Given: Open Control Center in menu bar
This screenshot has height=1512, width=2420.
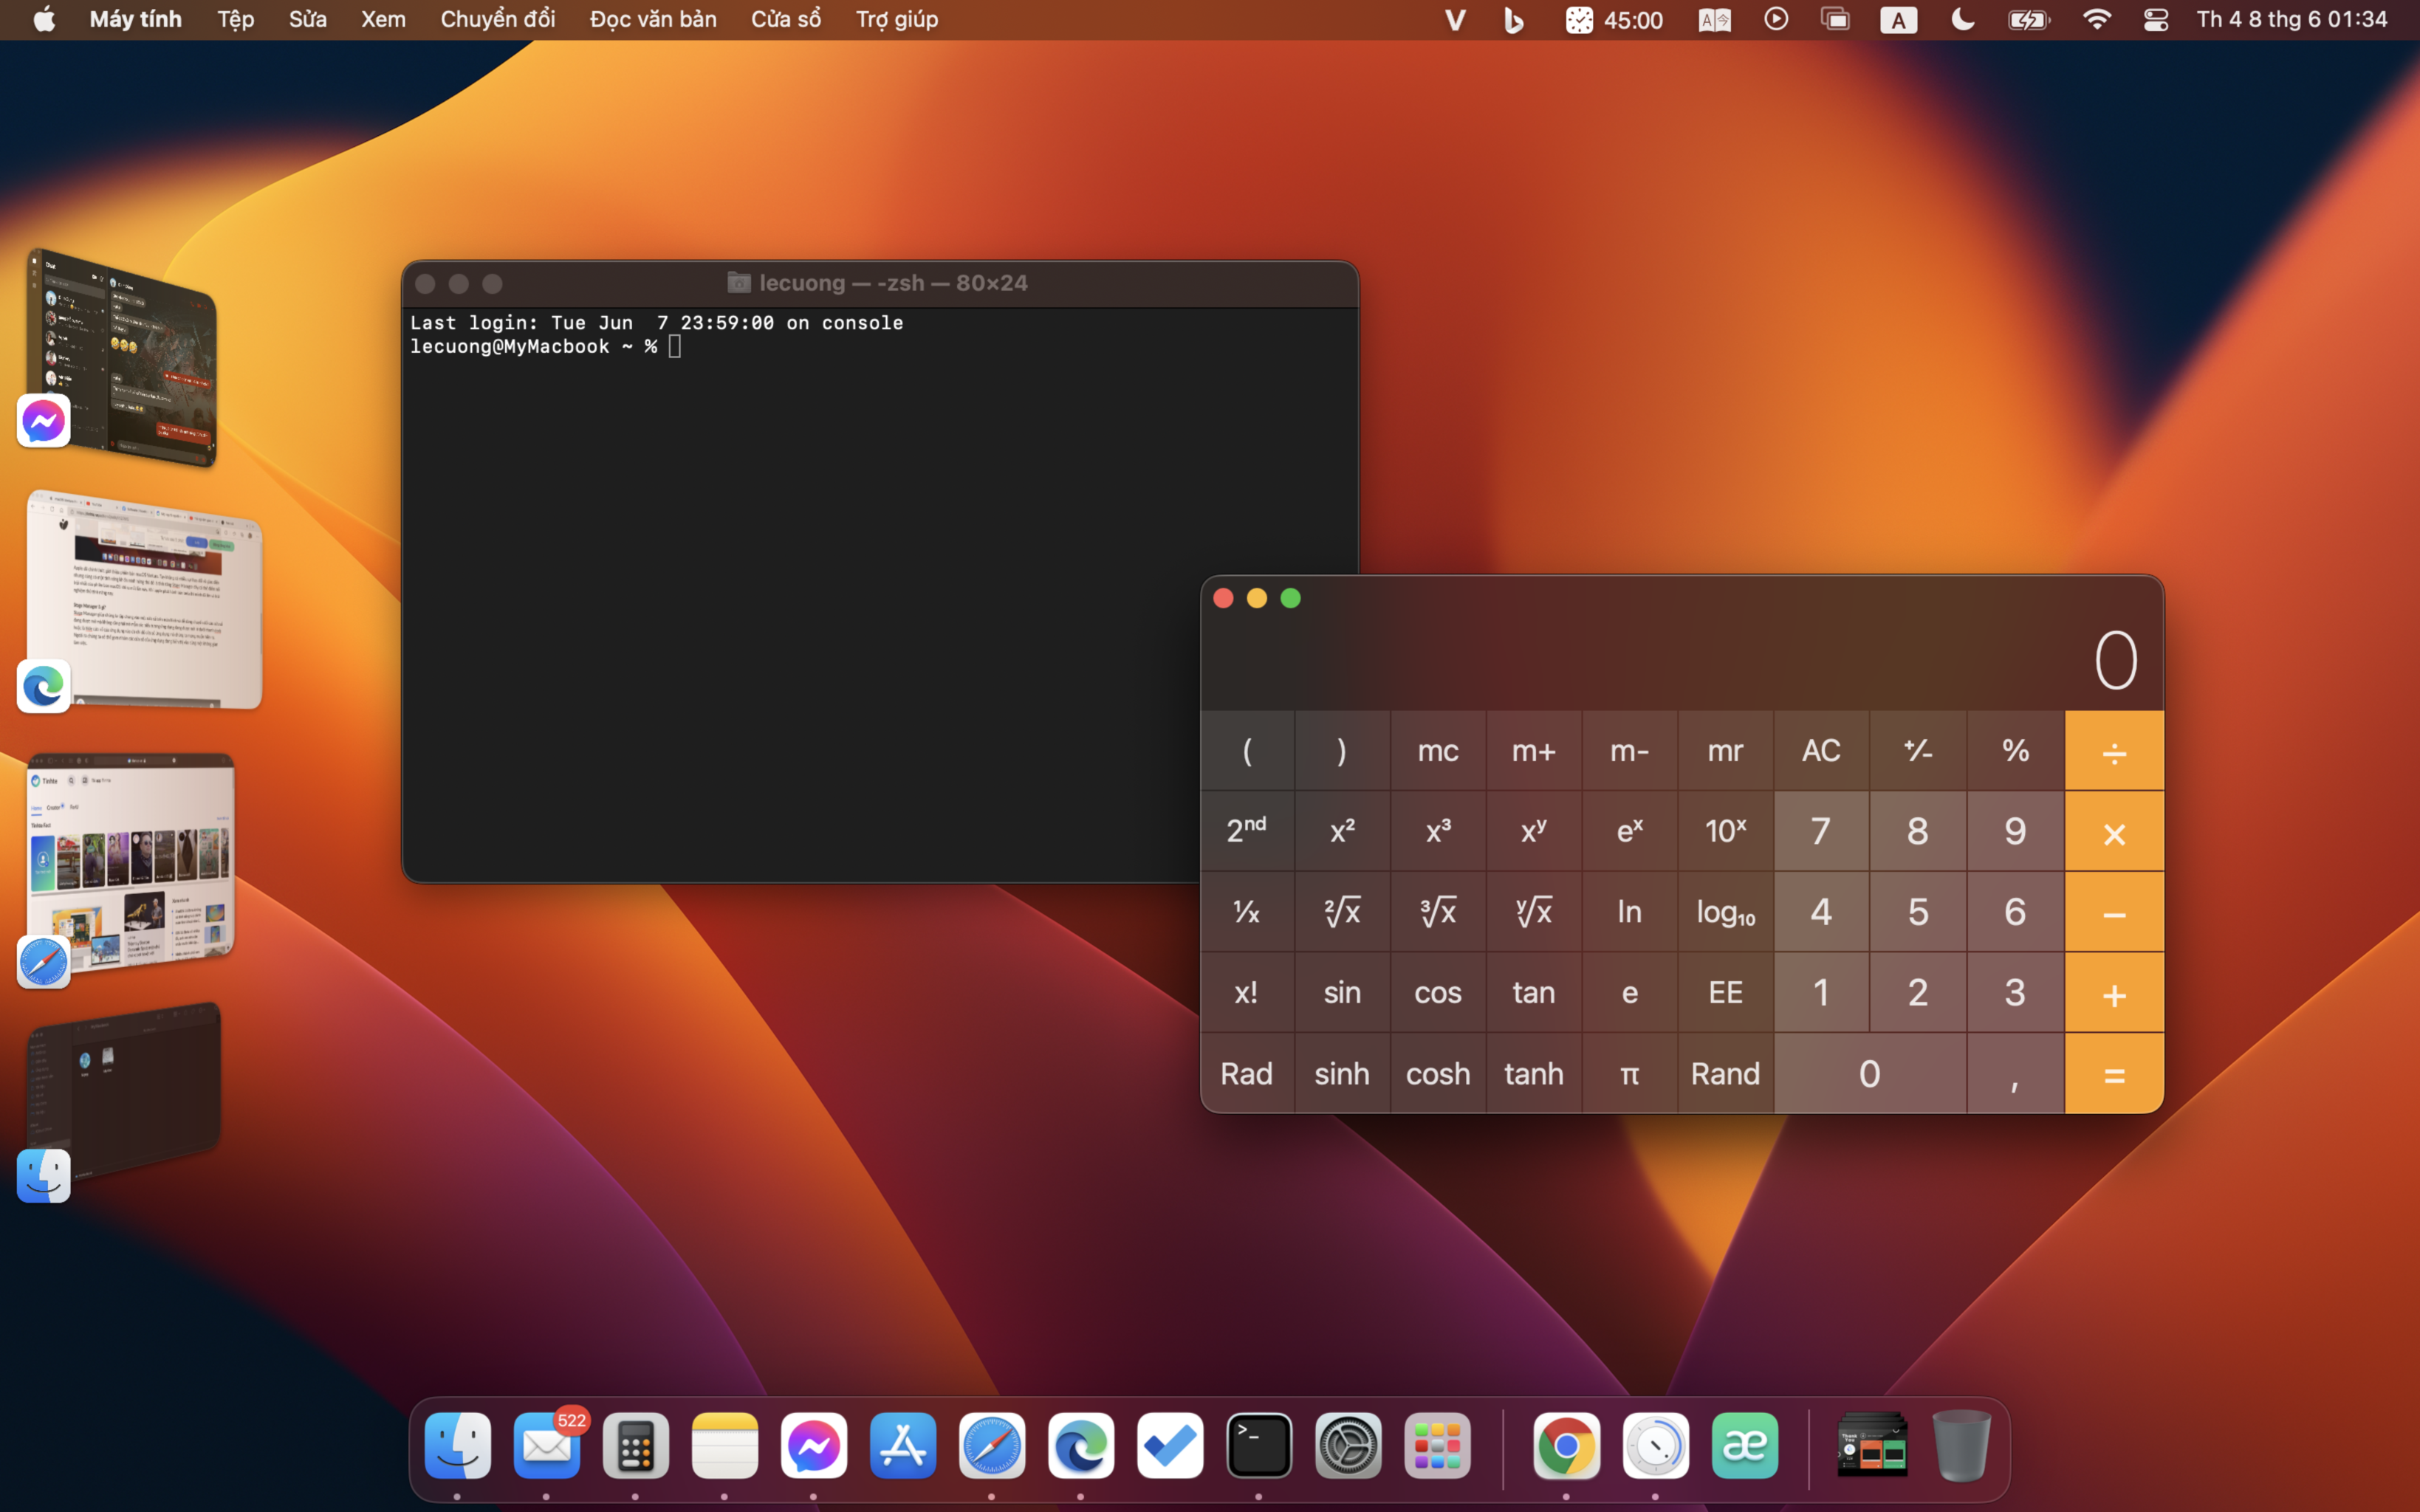Looking at the screenshot, I should pos(2155,19).
